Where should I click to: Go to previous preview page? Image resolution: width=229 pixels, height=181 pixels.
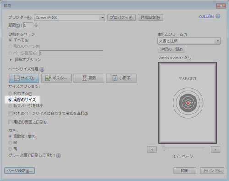pyautogui.click(x=152, y=149)
